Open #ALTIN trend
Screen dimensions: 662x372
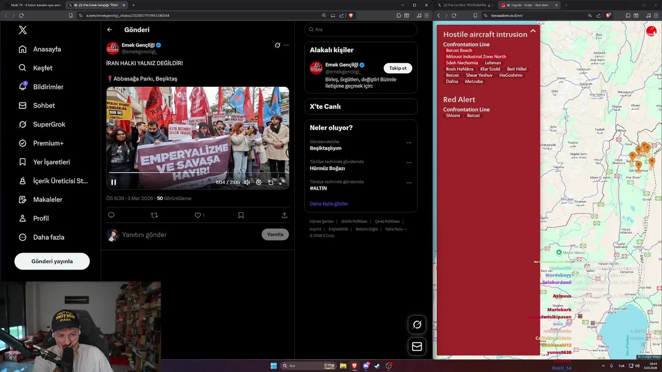click(x=319, y=189)
